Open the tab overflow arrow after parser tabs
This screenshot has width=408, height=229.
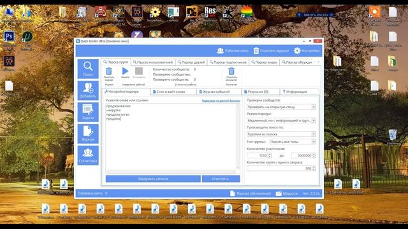(319, 62)
